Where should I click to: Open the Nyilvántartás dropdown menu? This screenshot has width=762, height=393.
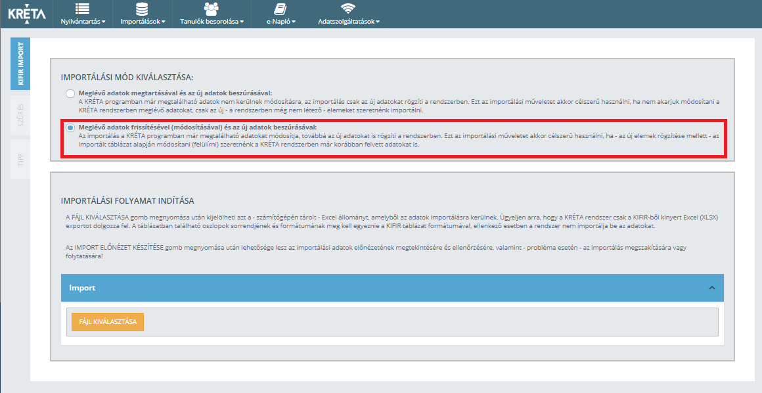(x=83, y=22)
